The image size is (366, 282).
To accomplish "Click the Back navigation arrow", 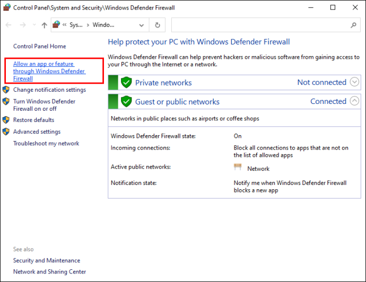I will [x=8, y=25].
